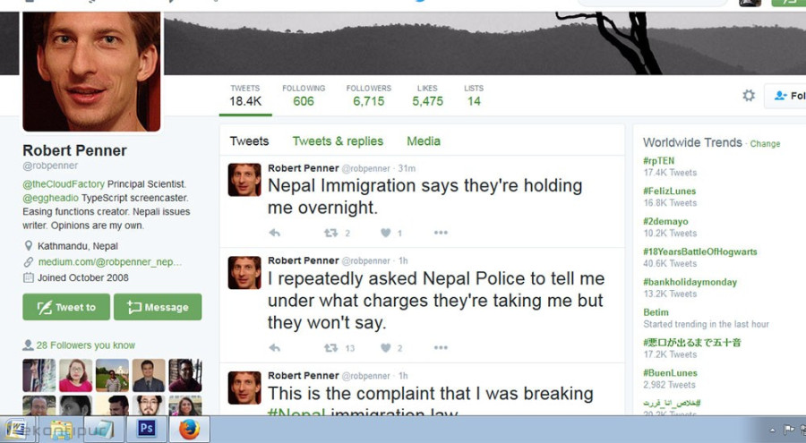Open the #18YearsBattleOfHogwarts trend

[699, 251]
